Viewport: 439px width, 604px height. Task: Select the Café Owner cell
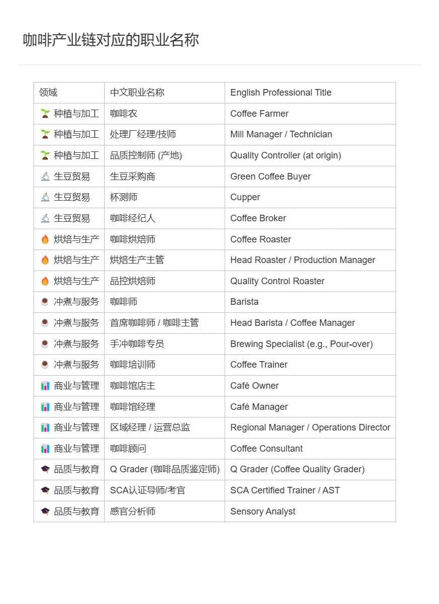(x=310, y=386)
